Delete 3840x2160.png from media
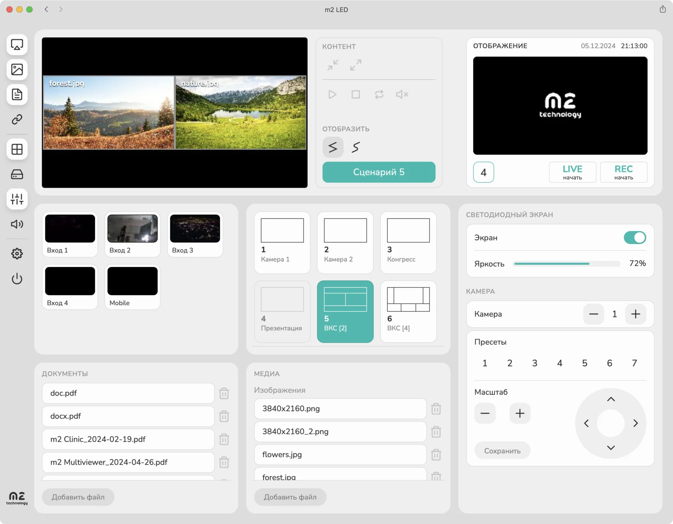This screenshot has height=524, width=673. [x=436, y=409]
